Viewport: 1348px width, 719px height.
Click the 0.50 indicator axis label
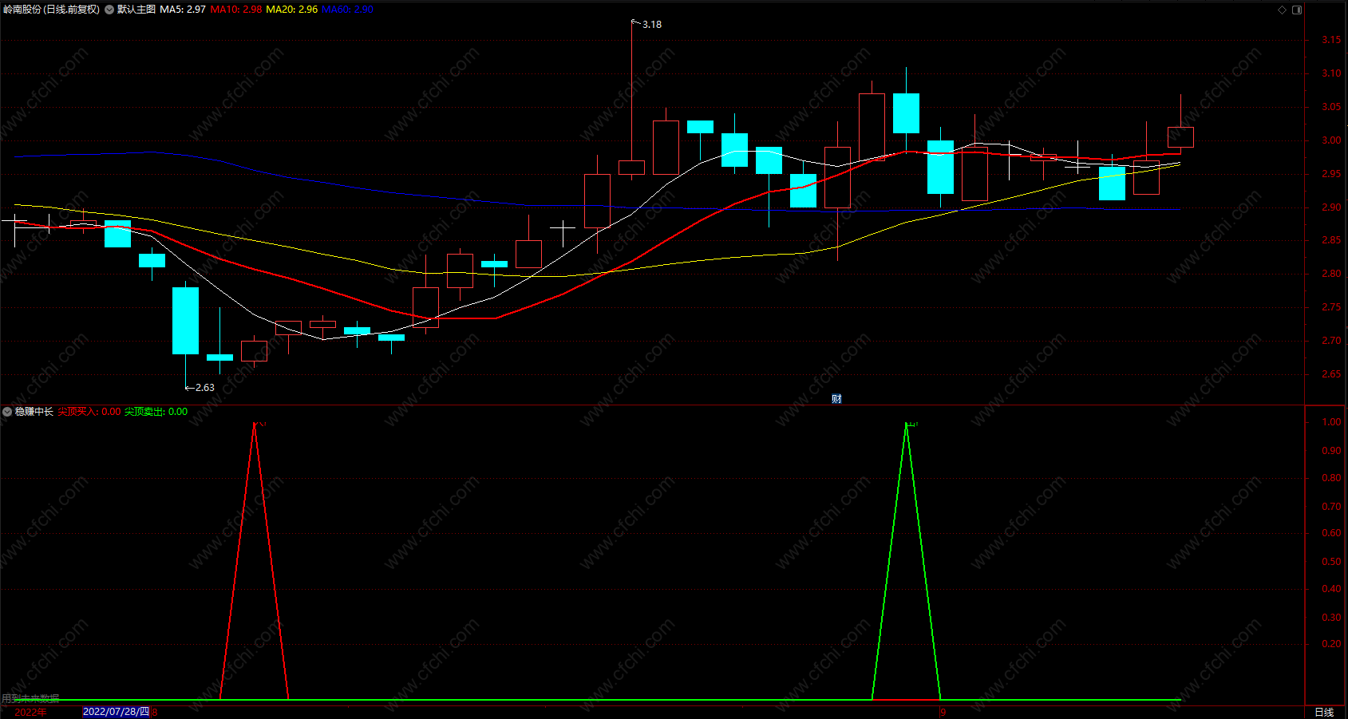pos(1331,562)
